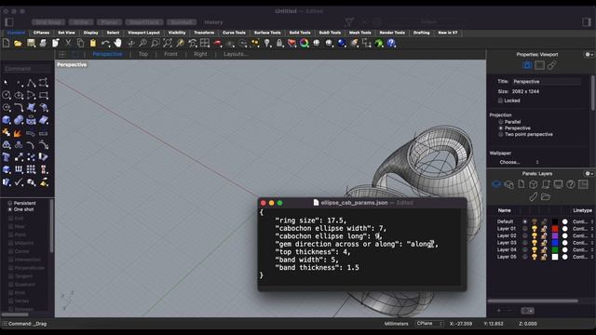This screenshot has height=335, width=596.
Task: Click the checkmark Check objects tool
Action: pyautogui.click(x=19, y=182)
